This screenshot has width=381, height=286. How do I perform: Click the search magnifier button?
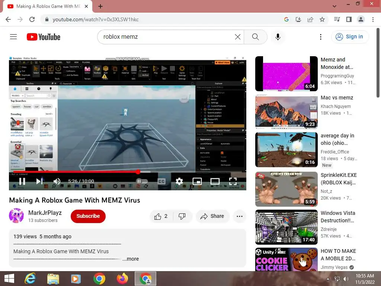255,37
